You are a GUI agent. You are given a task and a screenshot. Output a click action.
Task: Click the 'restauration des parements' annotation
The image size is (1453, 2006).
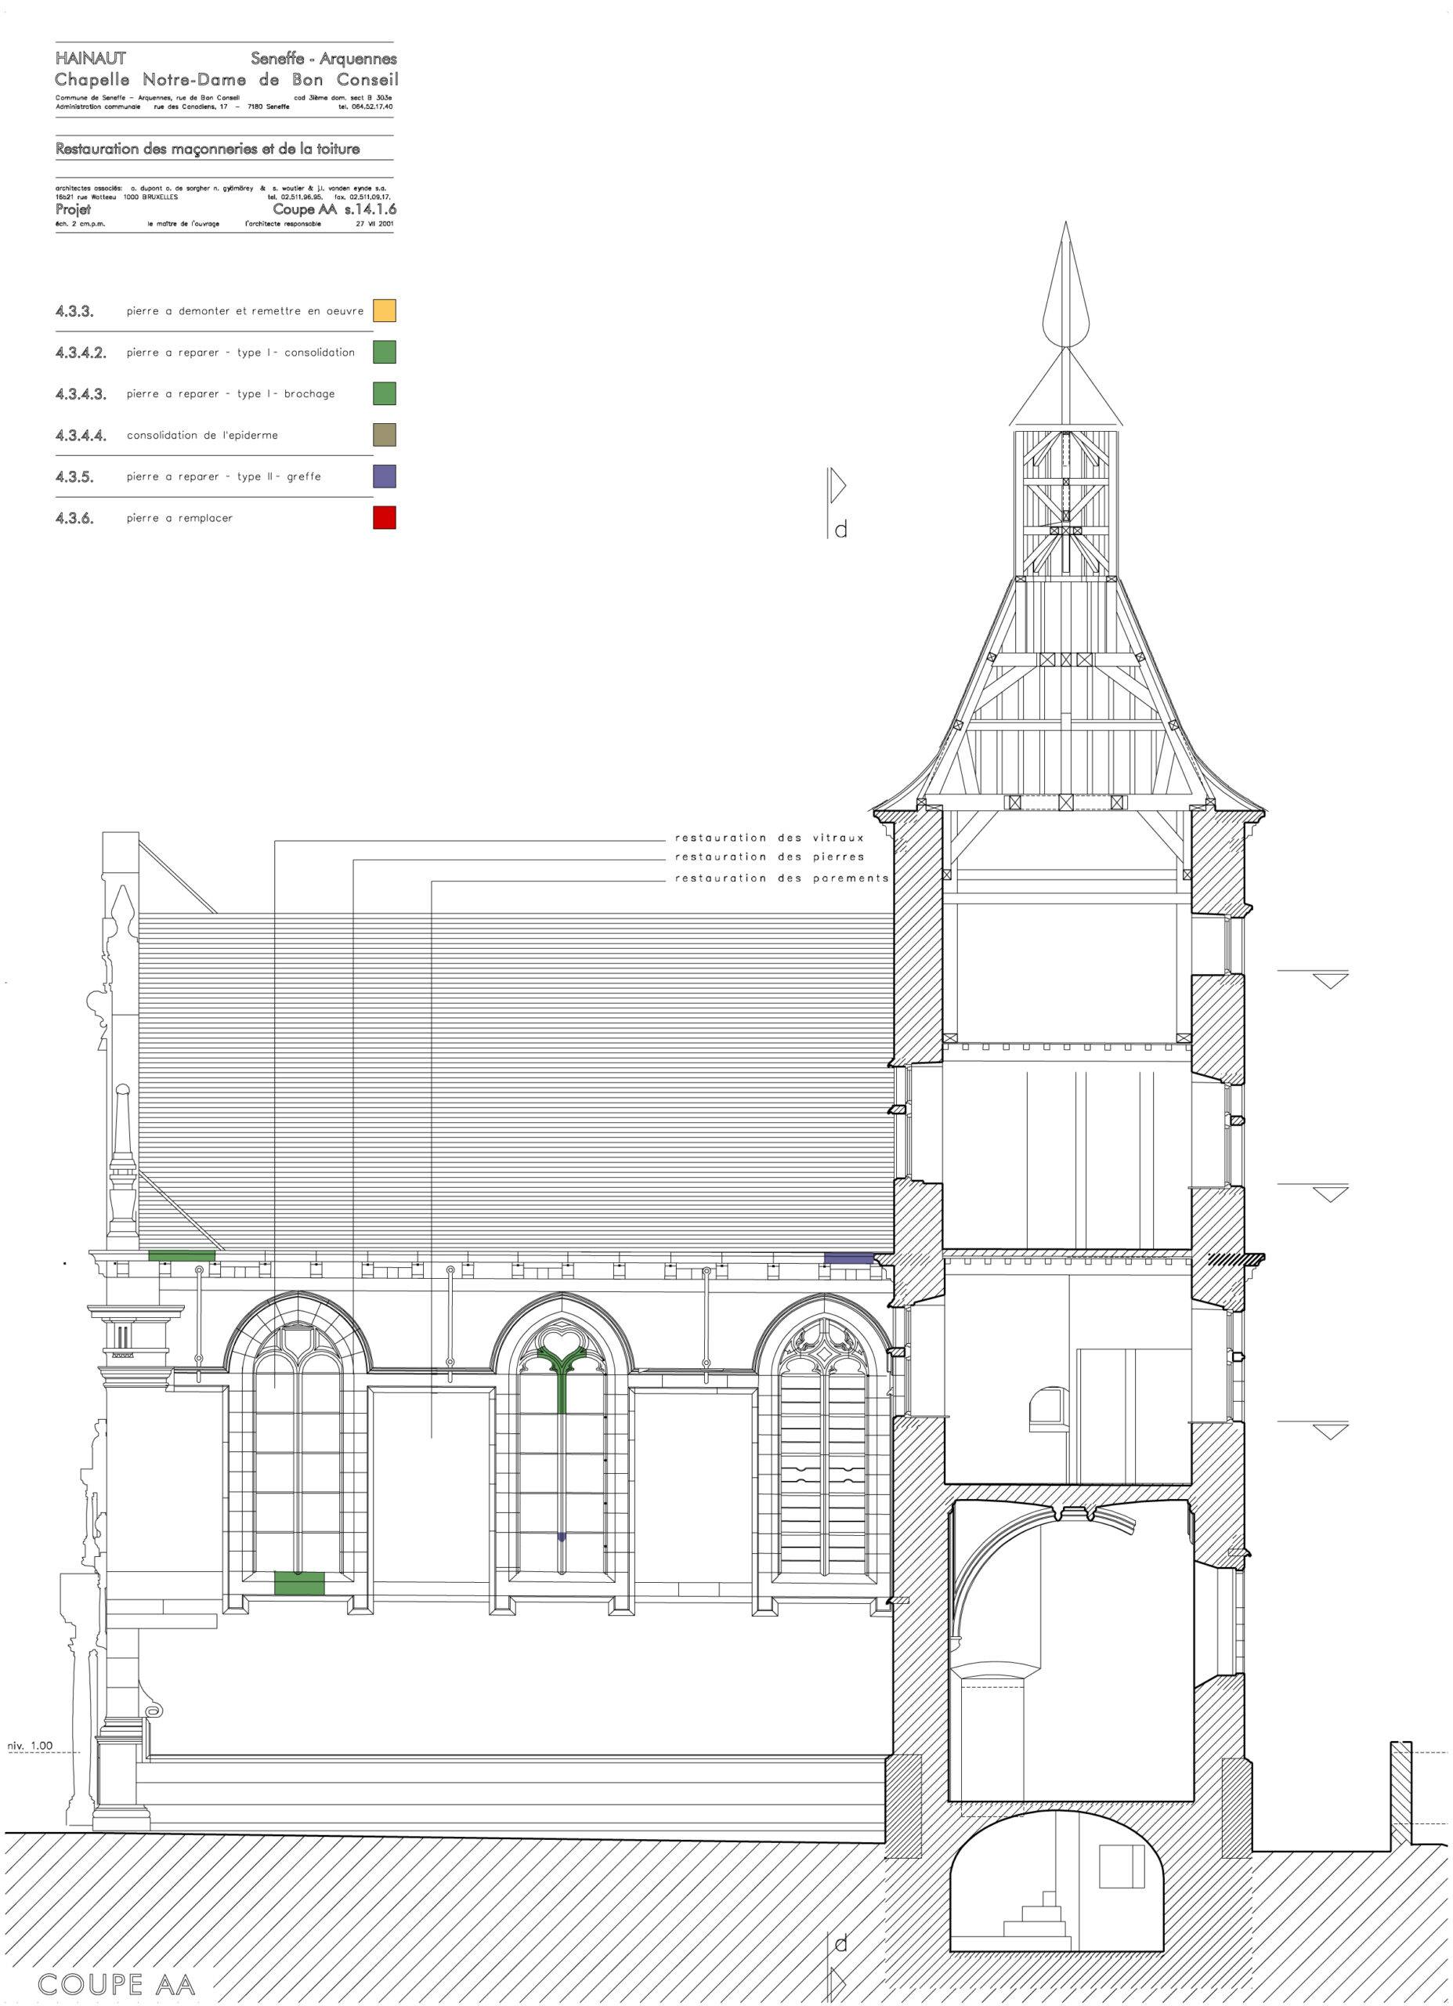click(x=781, y=878)
